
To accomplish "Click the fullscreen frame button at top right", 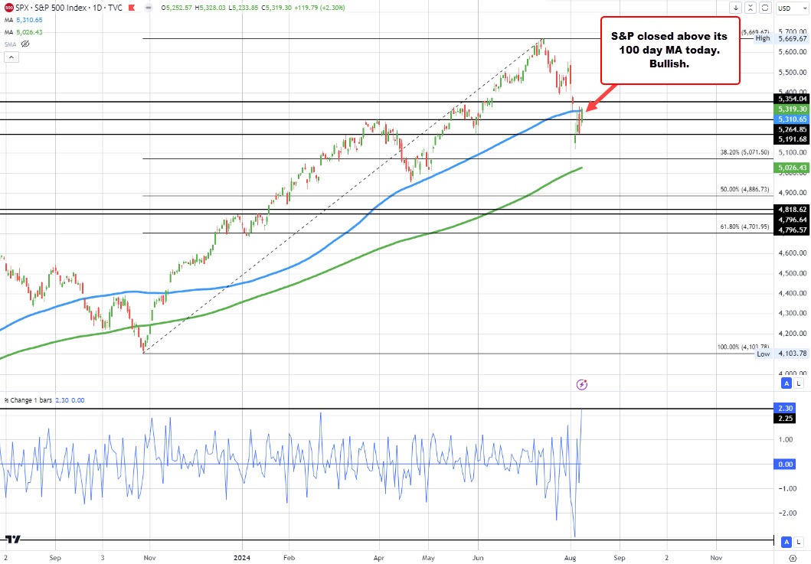I will tap(765, 8).
